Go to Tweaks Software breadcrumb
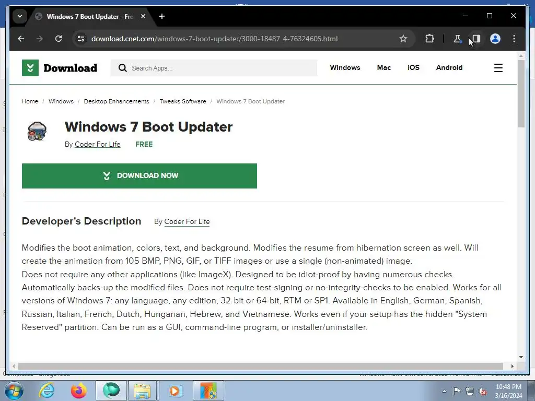535x401 pixels. (183, 101)
